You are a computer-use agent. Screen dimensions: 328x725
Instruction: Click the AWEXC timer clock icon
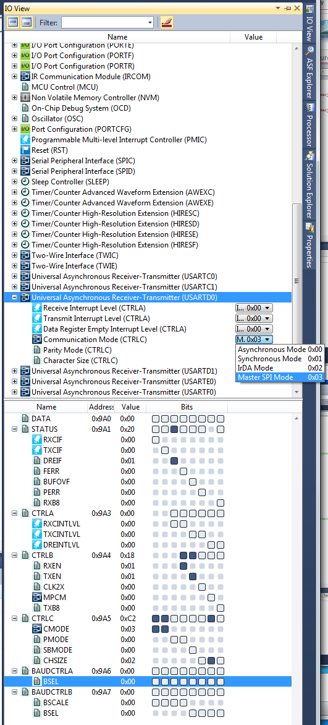[x=25, y=192]
